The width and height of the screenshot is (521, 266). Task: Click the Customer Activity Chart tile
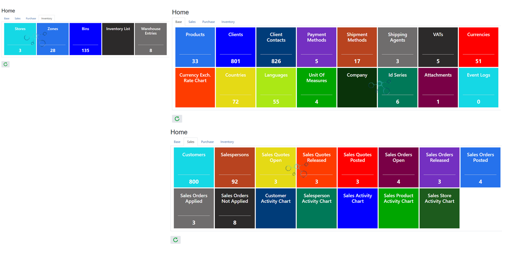275,208
